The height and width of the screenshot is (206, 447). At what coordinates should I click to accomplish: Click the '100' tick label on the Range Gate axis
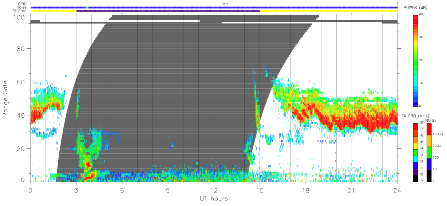point(19,17)
